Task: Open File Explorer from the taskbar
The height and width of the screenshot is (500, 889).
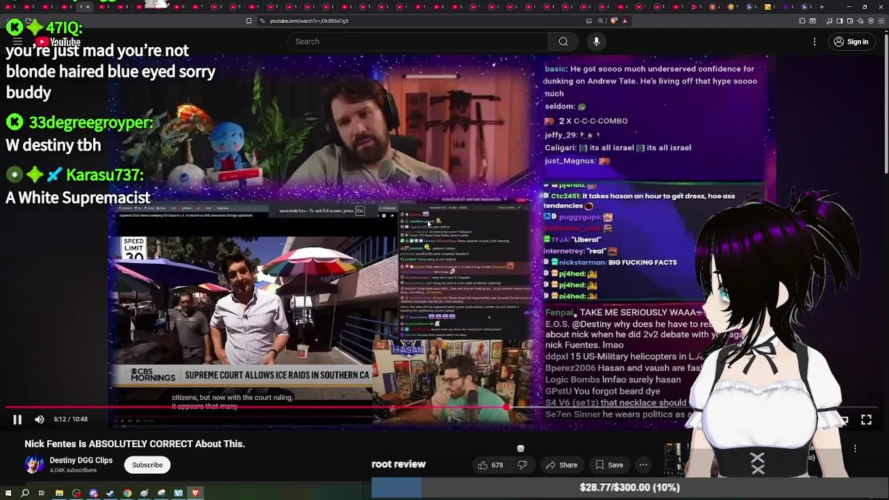Action: (x=59, y=493)
